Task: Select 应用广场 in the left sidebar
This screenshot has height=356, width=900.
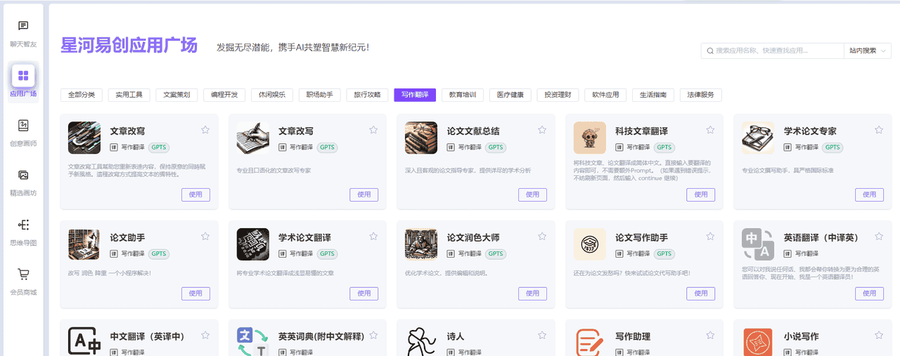Action: pyautogui.click(x=23, y=82)
